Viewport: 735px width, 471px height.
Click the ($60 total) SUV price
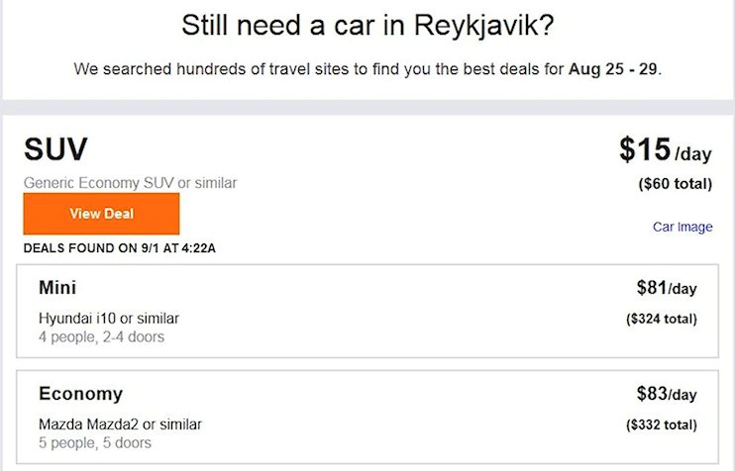tap(675, 183)
